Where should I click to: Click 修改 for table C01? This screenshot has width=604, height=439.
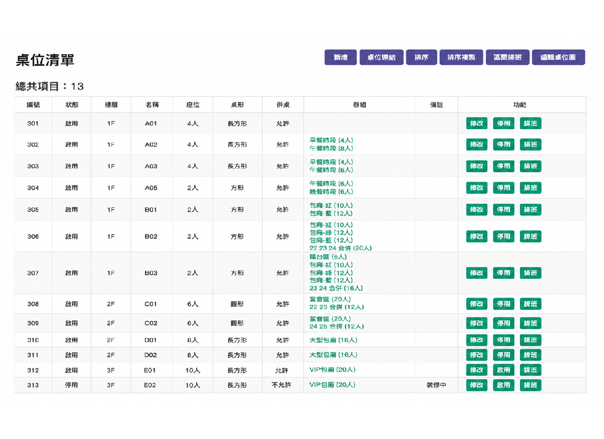pos(477,304)
